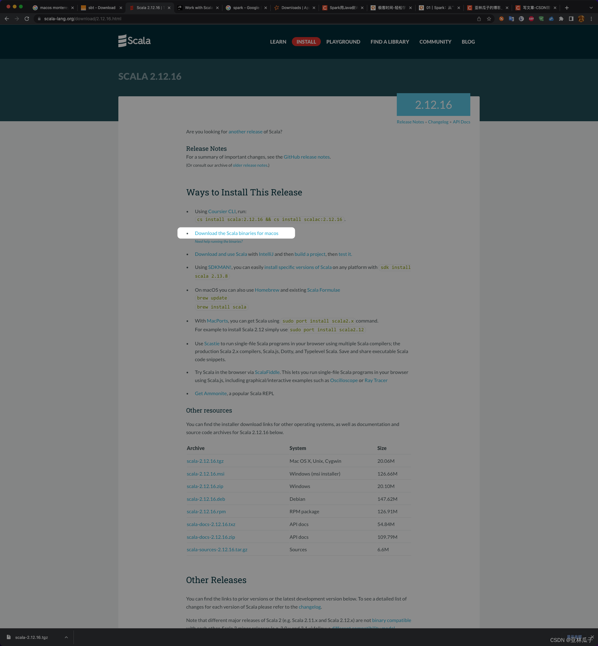Close the Downloads Apache tab
The height and width of the screenshot is (646, 598).
coord(314,8)
